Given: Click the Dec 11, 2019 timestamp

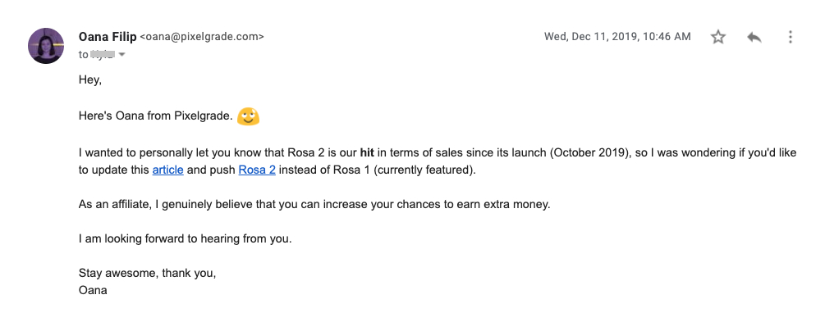Looking at the screenshot, I should [x=617, y=36].
